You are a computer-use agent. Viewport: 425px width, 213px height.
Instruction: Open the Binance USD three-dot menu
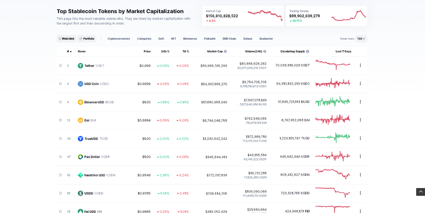pyautogui.click(x=360, y=102)
